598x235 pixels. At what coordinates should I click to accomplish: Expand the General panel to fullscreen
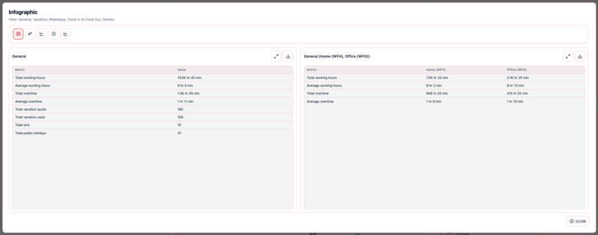coord(276,57)
